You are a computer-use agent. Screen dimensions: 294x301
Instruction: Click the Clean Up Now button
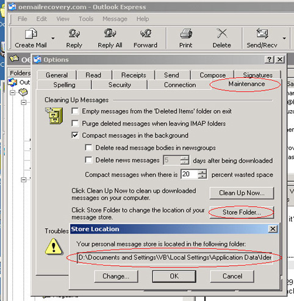[x=242, y=193]
